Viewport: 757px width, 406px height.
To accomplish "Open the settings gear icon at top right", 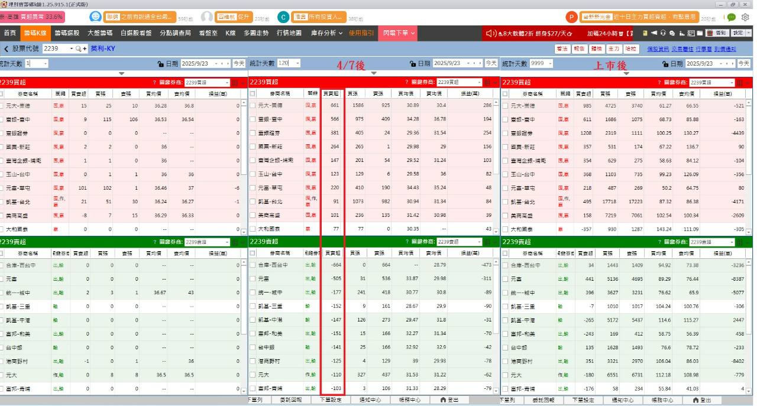I will point(745,17).
